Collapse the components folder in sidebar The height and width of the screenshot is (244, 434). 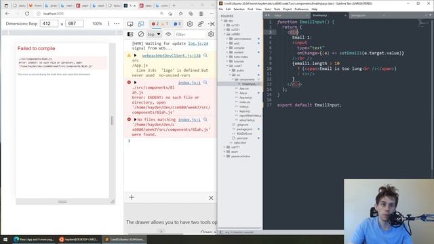coord(233,79)
